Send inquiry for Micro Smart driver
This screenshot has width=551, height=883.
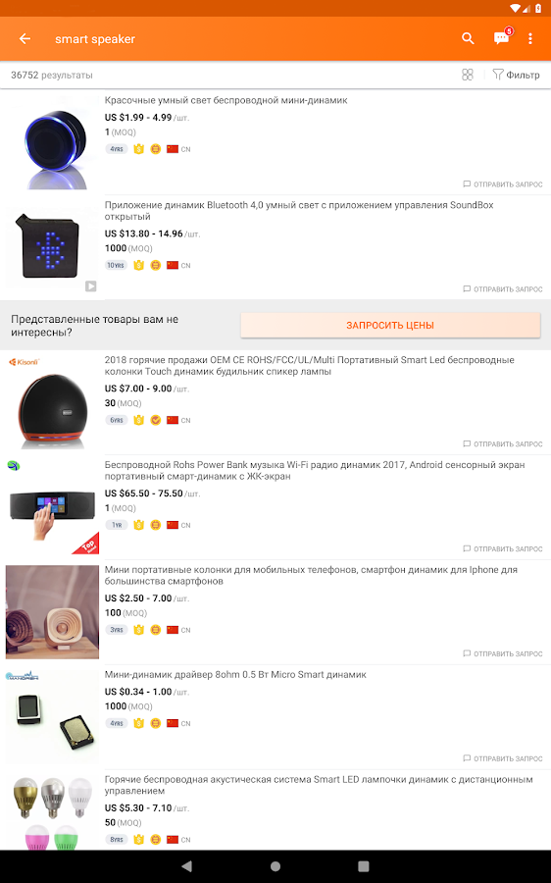pos(503,758)
